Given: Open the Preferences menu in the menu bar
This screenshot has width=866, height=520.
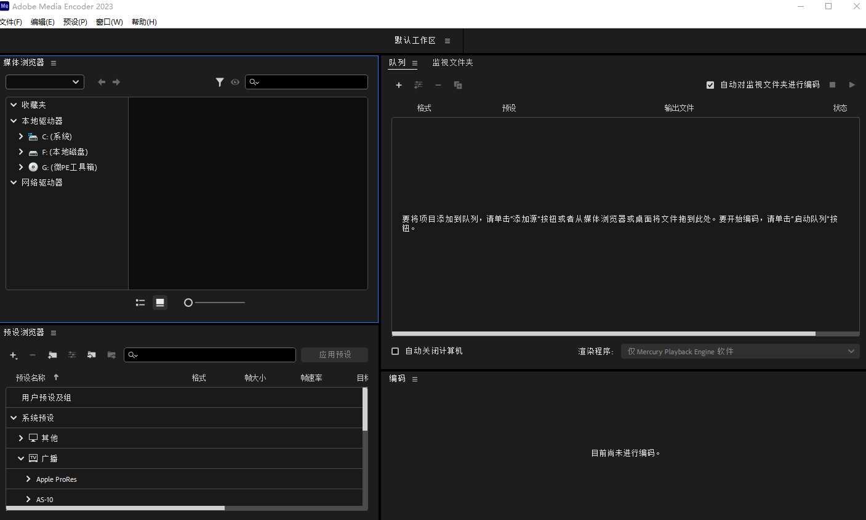Looking at the screenshot, I should (74, 22).
